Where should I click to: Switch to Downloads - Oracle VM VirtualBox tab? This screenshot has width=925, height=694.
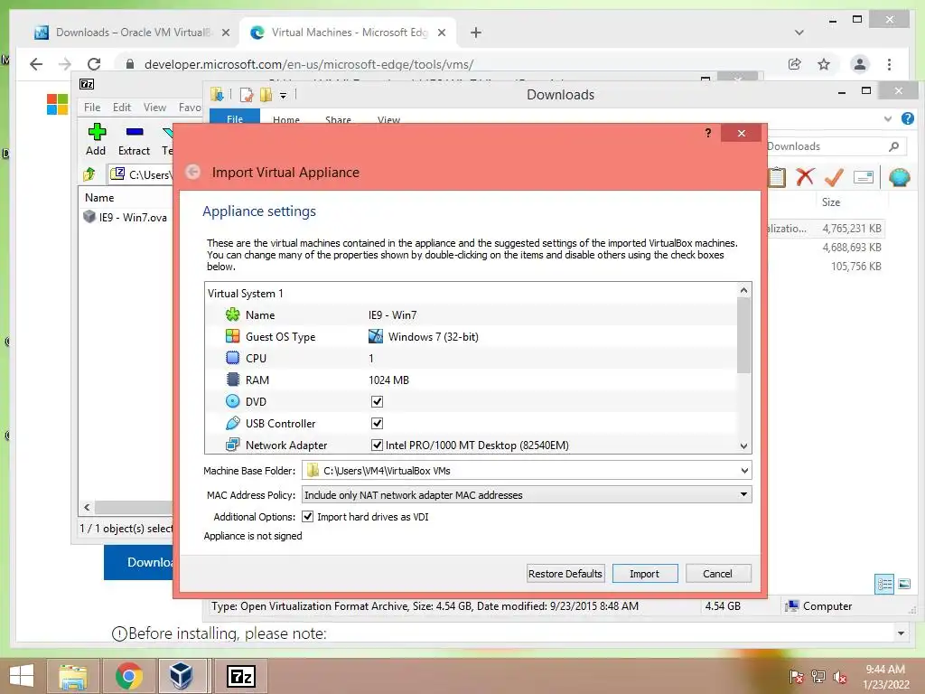click(132, 33)
